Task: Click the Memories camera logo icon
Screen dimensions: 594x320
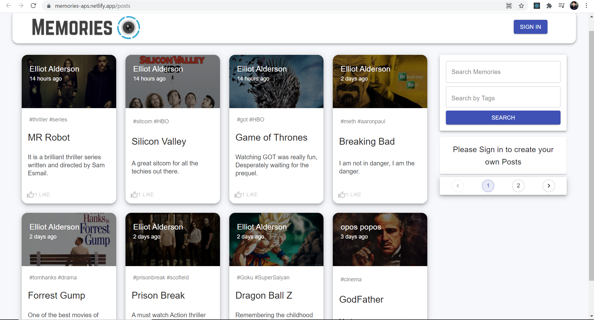Action: tap(129, 28)
